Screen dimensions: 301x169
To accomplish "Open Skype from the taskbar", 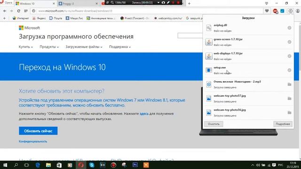I will tap(92, 165).
